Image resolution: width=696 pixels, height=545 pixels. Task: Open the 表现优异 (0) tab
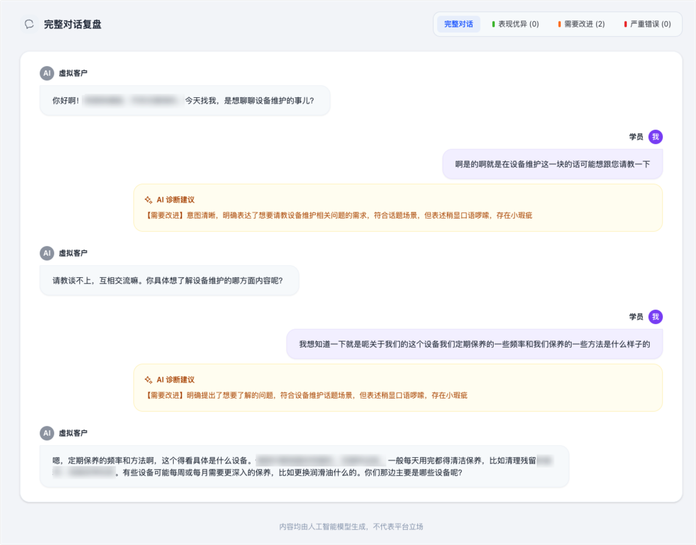pyautogui.click(x=515, y=24)
